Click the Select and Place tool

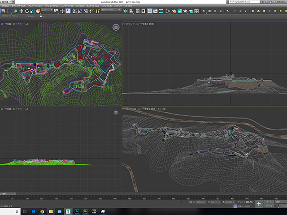point(38,11)
